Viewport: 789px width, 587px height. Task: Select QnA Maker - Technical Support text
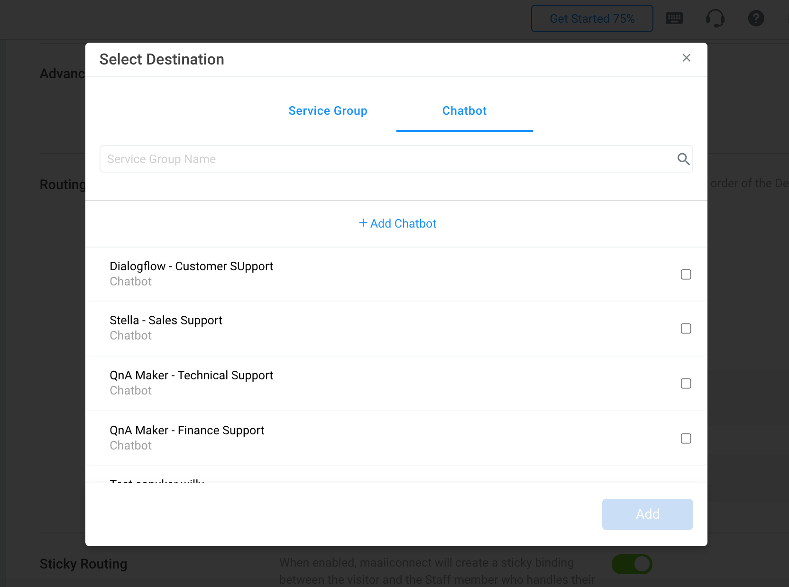click(x=192, y=376)
